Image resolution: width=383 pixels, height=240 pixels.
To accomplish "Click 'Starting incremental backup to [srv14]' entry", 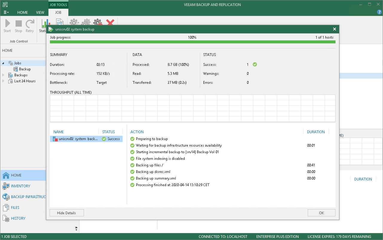I will pos(177,152).
